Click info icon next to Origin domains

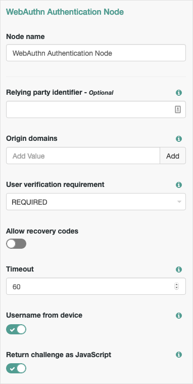click(179, 139)
